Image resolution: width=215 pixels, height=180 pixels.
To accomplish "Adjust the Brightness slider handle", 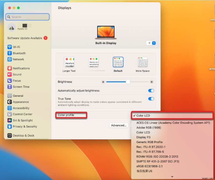I will [x=128, y=82].
